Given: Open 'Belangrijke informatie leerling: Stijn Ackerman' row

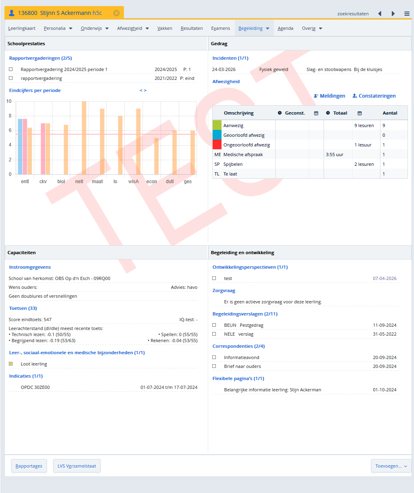Looking at the screenshot, I should 307,390.
